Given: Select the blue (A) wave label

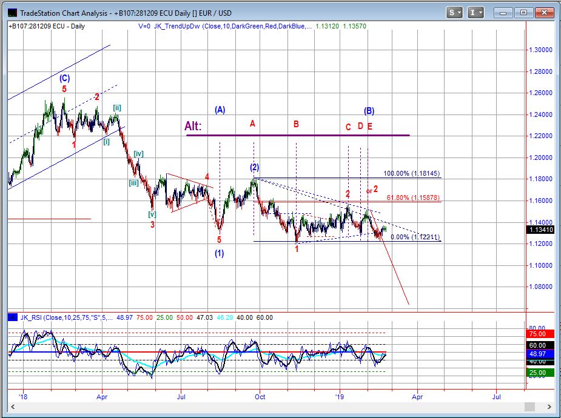Looking at the screenshot, I should [x=220, y=110].
